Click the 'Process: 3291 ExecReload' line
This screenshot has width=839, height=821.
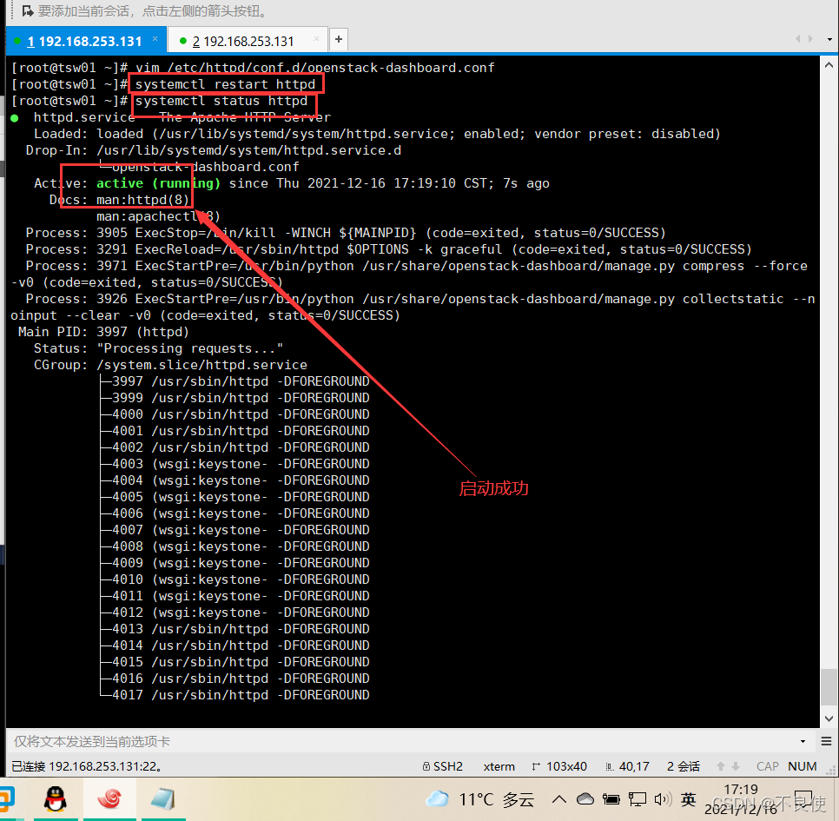[388, 250]
